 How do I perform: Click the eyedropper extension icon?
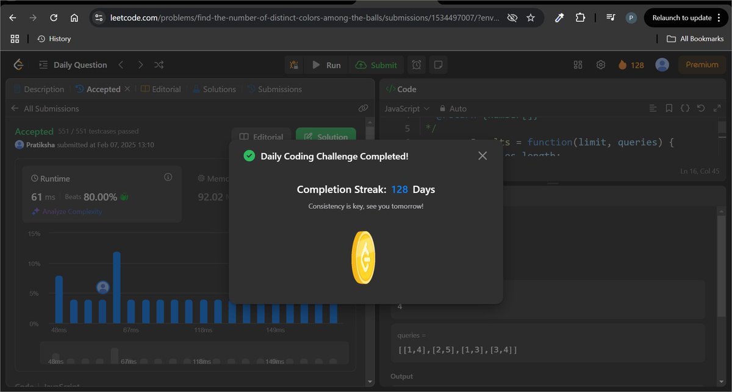(x=559, y=18)
